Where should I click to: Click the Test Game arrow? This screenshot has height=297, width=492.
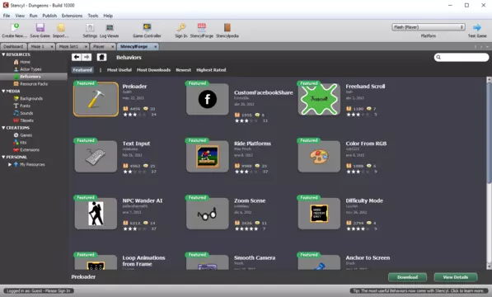[477, 27]
